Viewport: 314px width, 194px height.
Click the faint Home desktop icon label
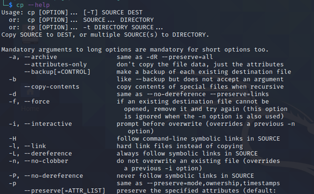(30, 108)
